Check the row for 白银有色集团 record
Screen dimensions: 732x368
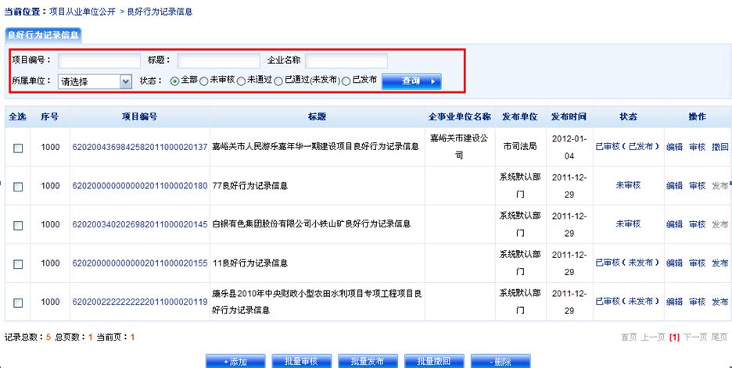click(x=18, y=226)
